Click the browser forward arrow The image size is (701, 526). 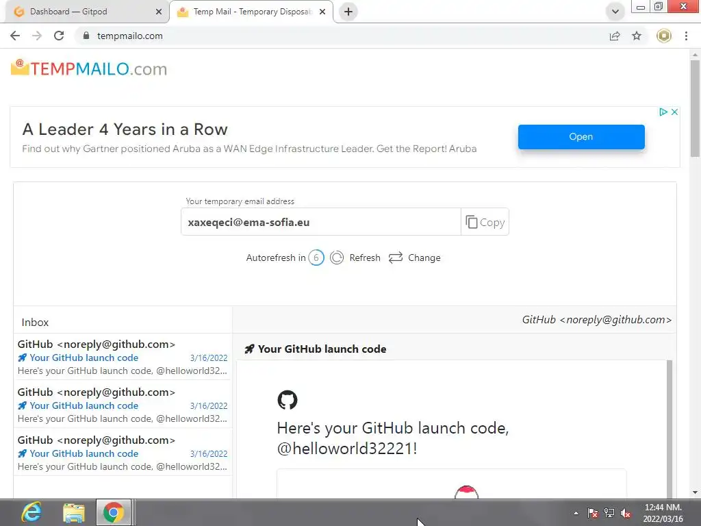37,36
